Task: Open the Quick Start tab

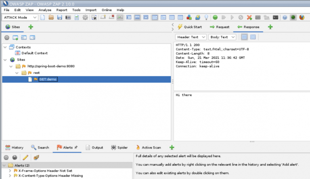Action: pyautogui.click(x=190, y=27)
